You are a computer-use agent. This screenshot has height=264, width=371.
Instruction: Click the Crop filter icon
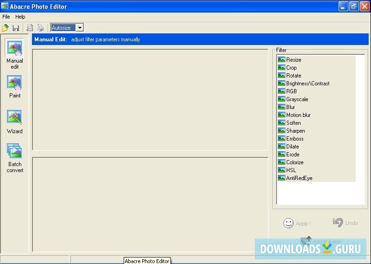tap(281, 68)
